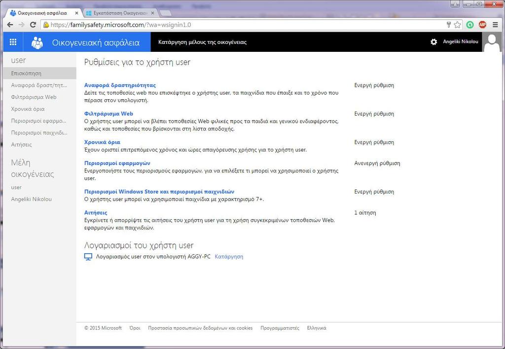Click the saved password key icon
This screenshot has width=505, height=349.
(448, 25)
